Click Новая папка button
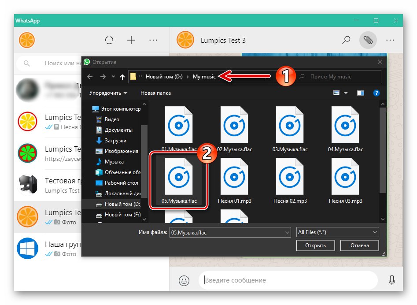 pos(155,93)
